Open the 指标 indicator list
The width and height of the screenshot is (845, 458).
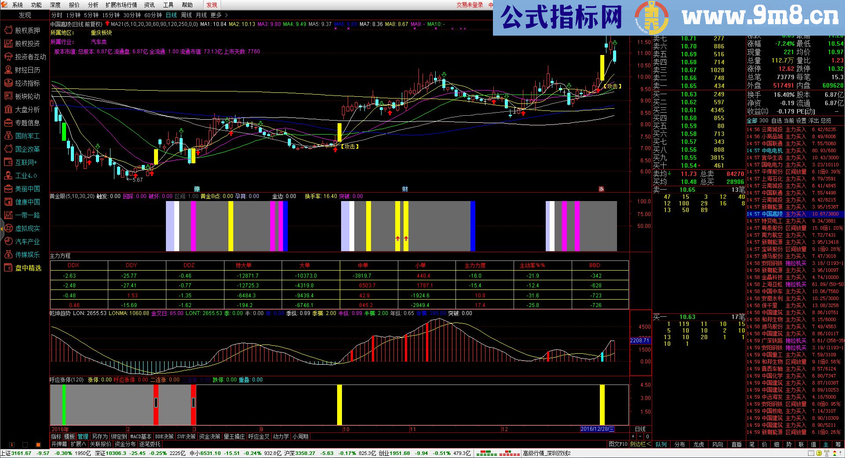[x=56, y=436]
